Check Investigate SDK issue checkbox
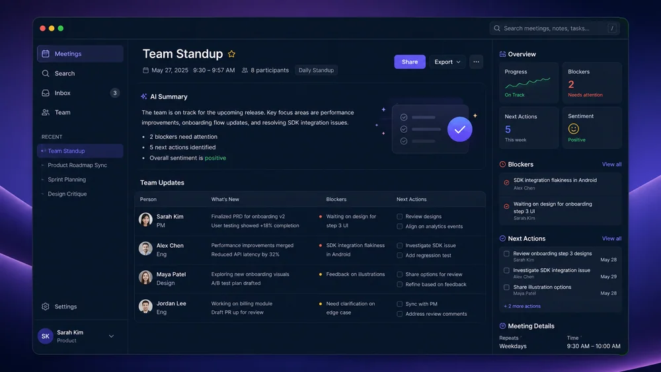 [x=400, y=246]
